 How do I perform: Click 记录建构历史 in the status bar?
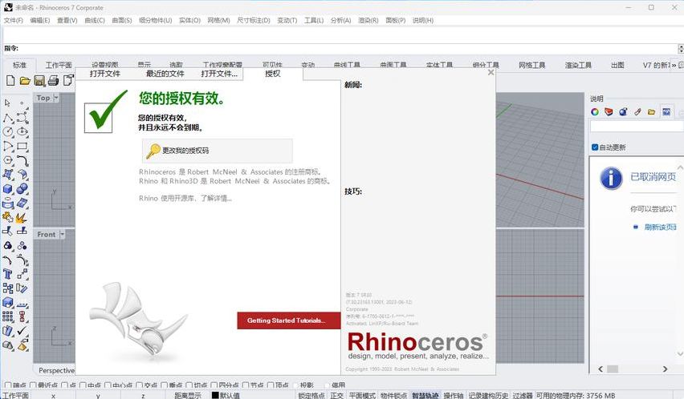point(488,395)
